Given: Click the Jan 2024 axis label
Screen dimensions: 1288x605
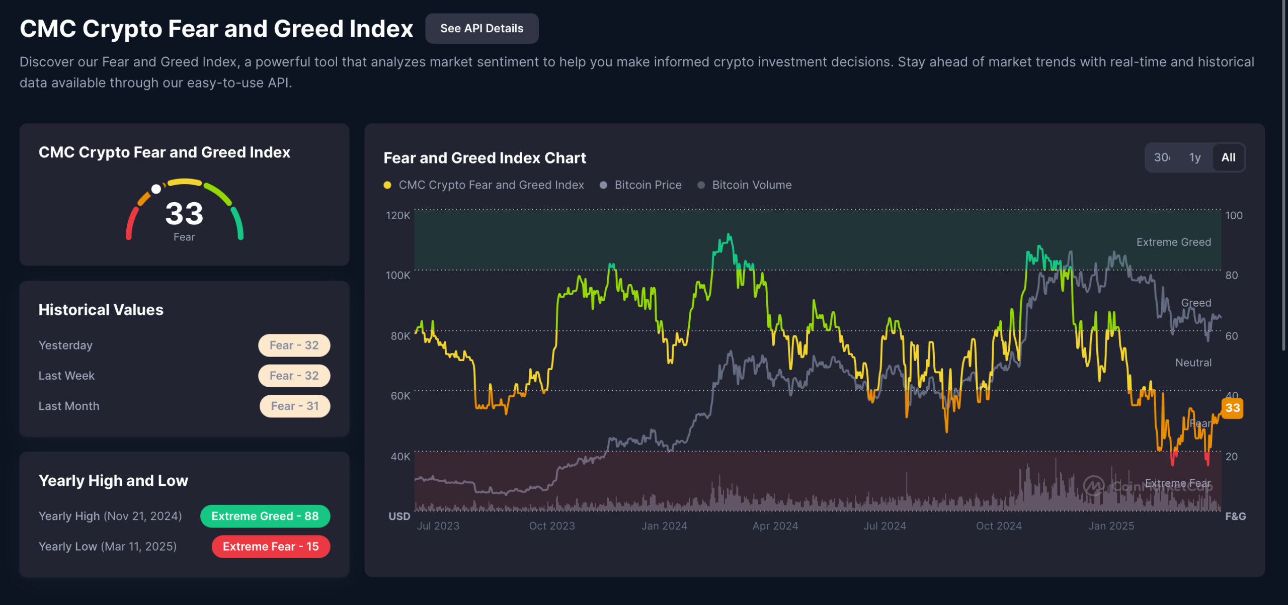Looking at the screenshot, I should coord(664,526).
